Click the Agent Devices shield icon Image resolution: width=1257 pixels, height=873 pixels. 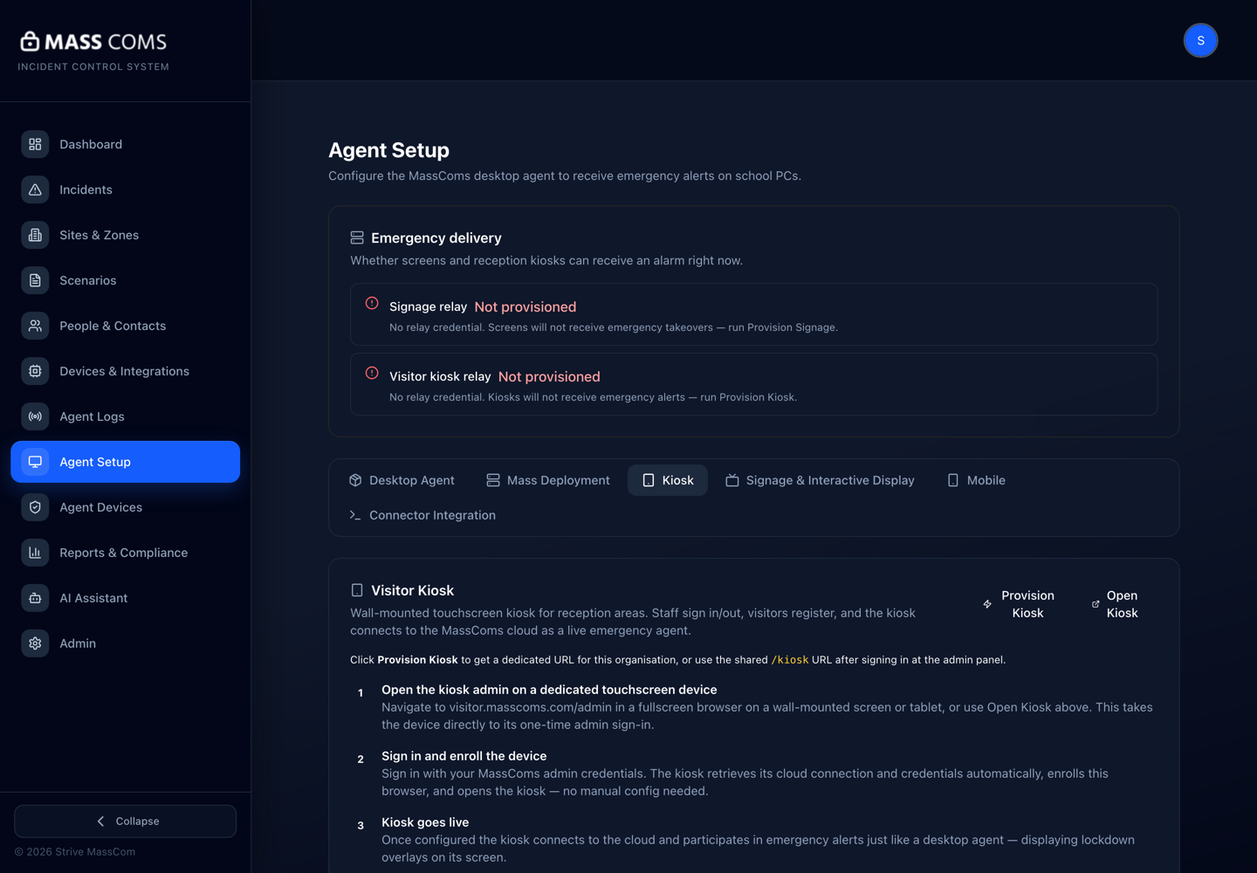35,507
